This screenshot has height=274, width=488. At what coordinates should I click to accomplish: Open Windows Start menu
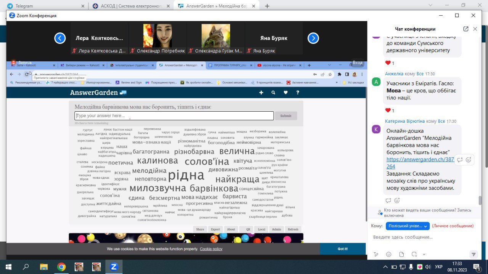click(x=8, y=267)
